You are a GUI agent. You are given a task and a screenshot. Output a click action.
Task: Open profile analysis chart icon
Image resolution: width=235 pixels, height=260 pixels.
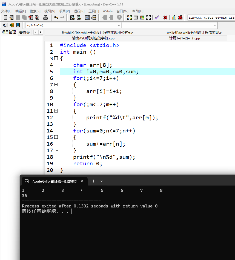pyautogui.click(x=174, y=18)
